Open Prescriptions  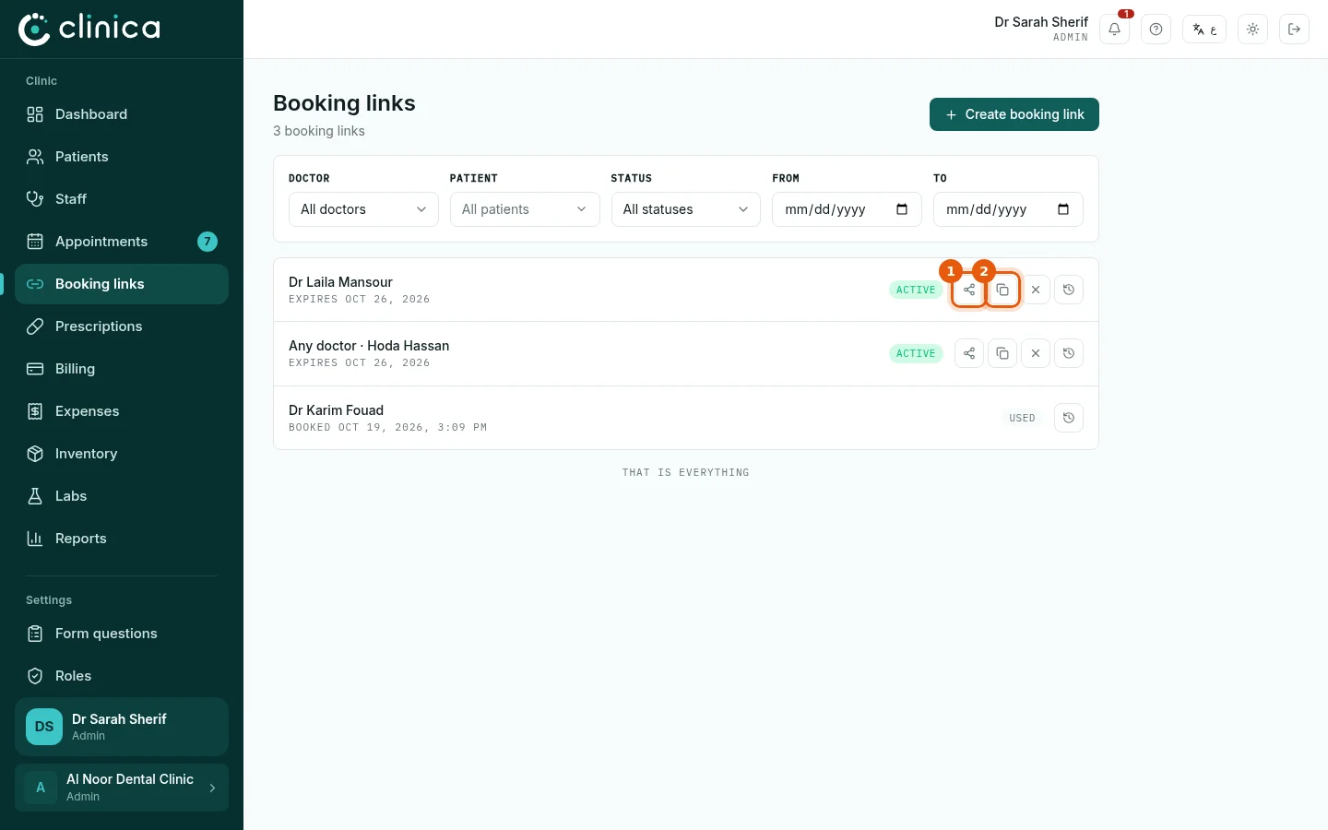[x=122, y=326]
